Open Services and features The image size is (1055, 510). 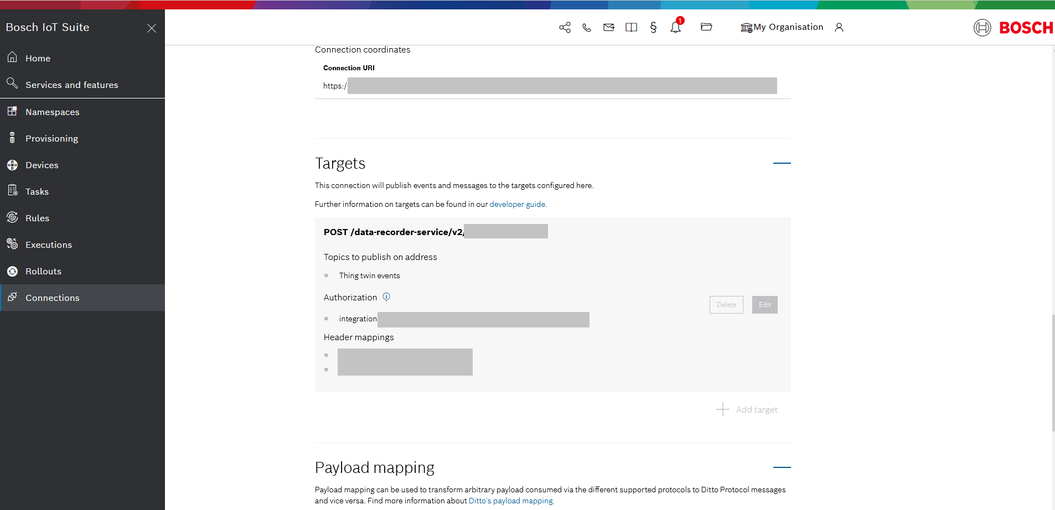[82, 85]
